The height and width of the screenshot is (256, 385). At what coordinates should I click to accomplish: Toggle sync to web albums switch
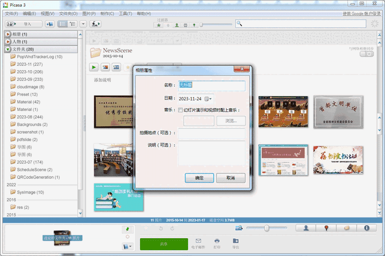click(x=367, y=54)
